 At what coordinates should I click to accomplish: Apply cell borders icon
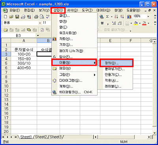tap(127, 23)
